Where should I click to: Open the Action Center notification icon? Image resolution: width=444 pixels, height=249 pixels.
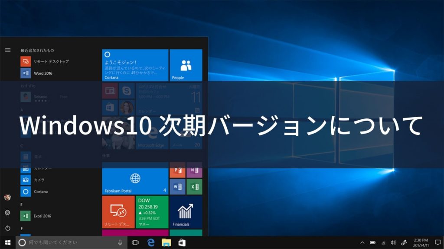click(x=438, y=243)
